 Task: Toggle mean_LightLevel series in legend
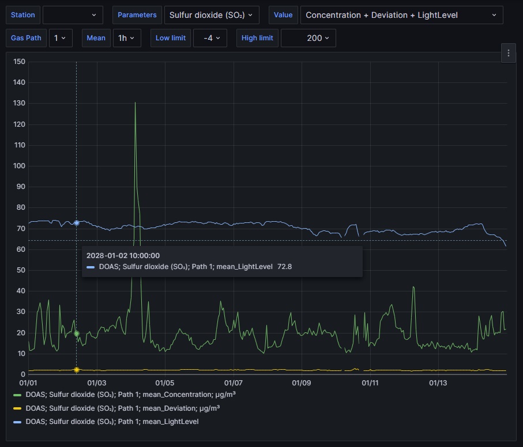112,422
